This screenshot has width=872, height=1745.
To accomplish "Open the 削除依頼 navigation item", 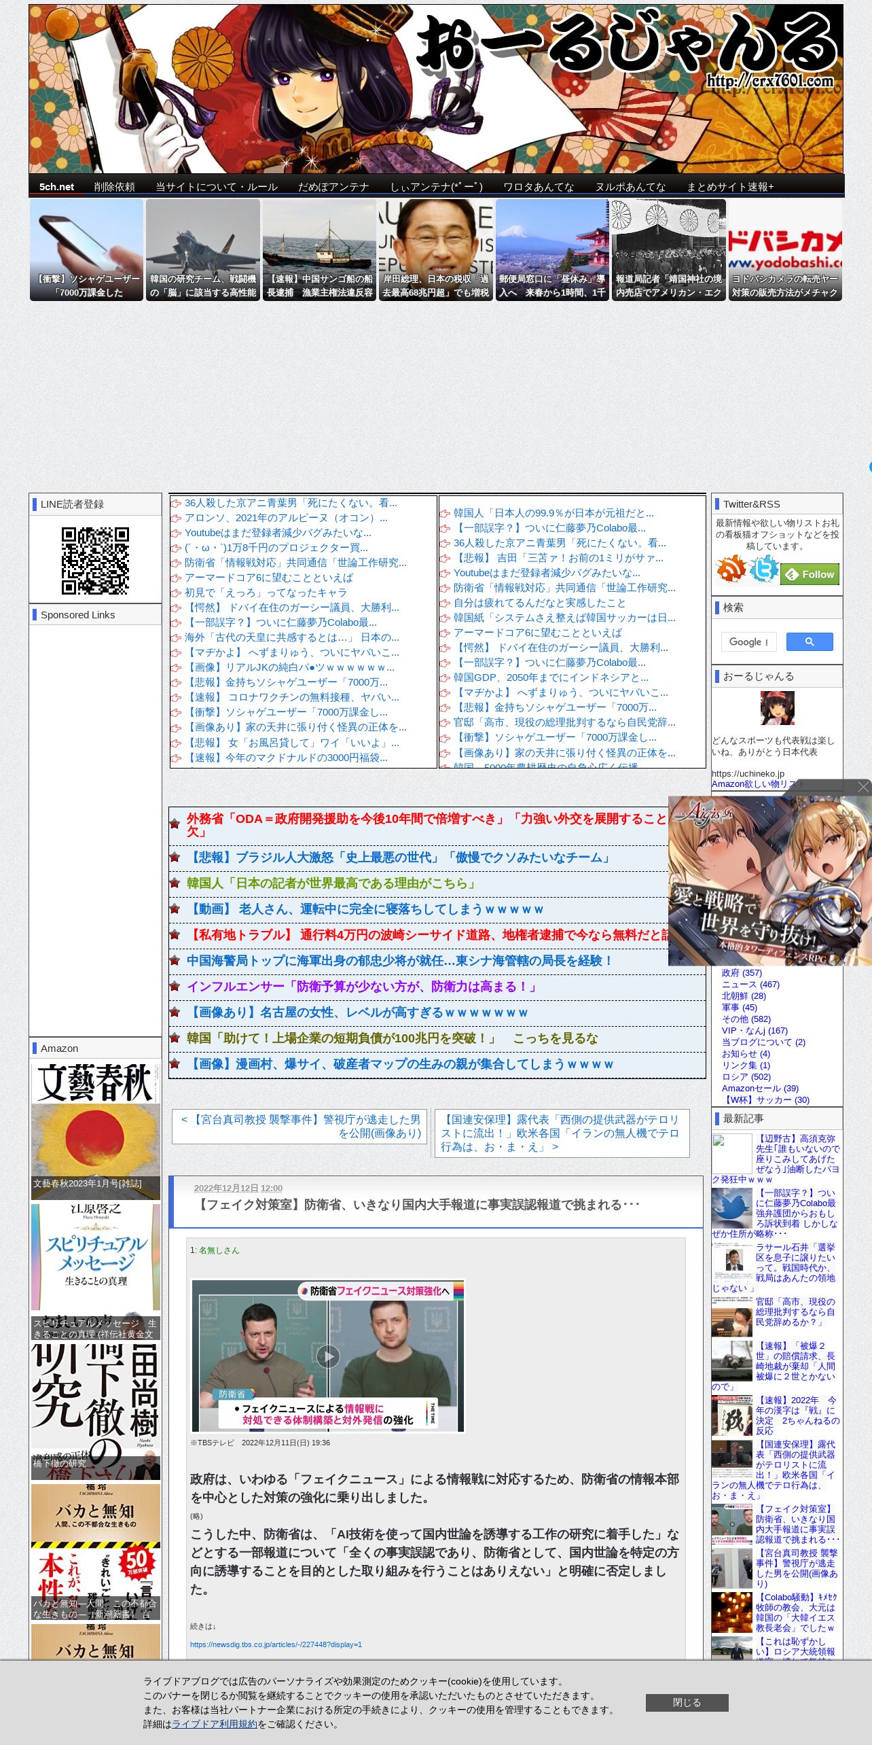I will pos(114,187).
